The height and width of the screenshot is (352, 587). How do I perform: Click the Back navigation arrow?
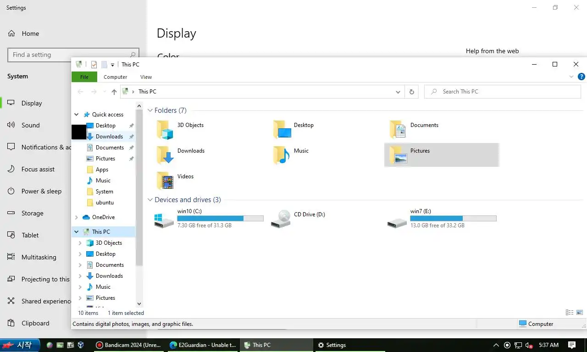[x=80, y=92]
